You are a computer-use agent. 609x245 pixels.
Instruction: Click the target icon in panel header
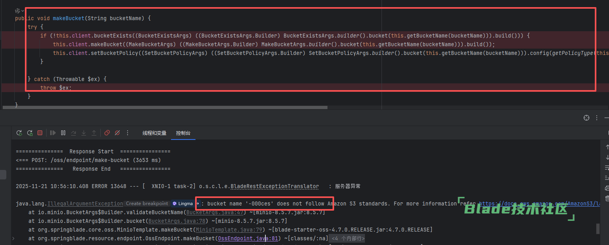tap(586, 118)
